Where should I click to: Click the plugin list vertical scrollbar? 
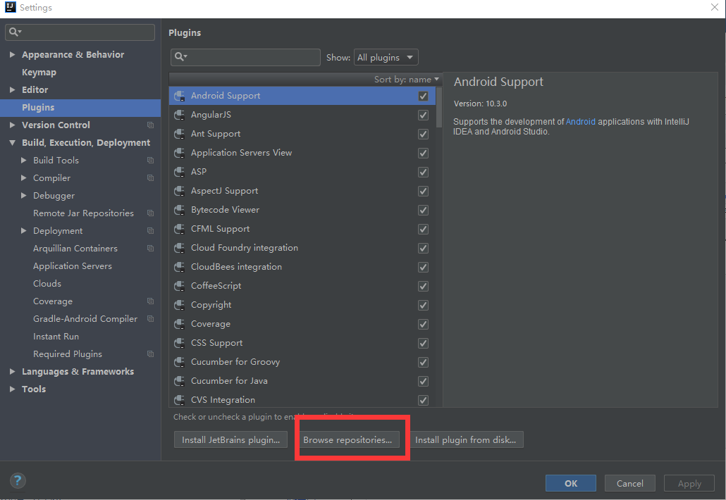point(439,107)
